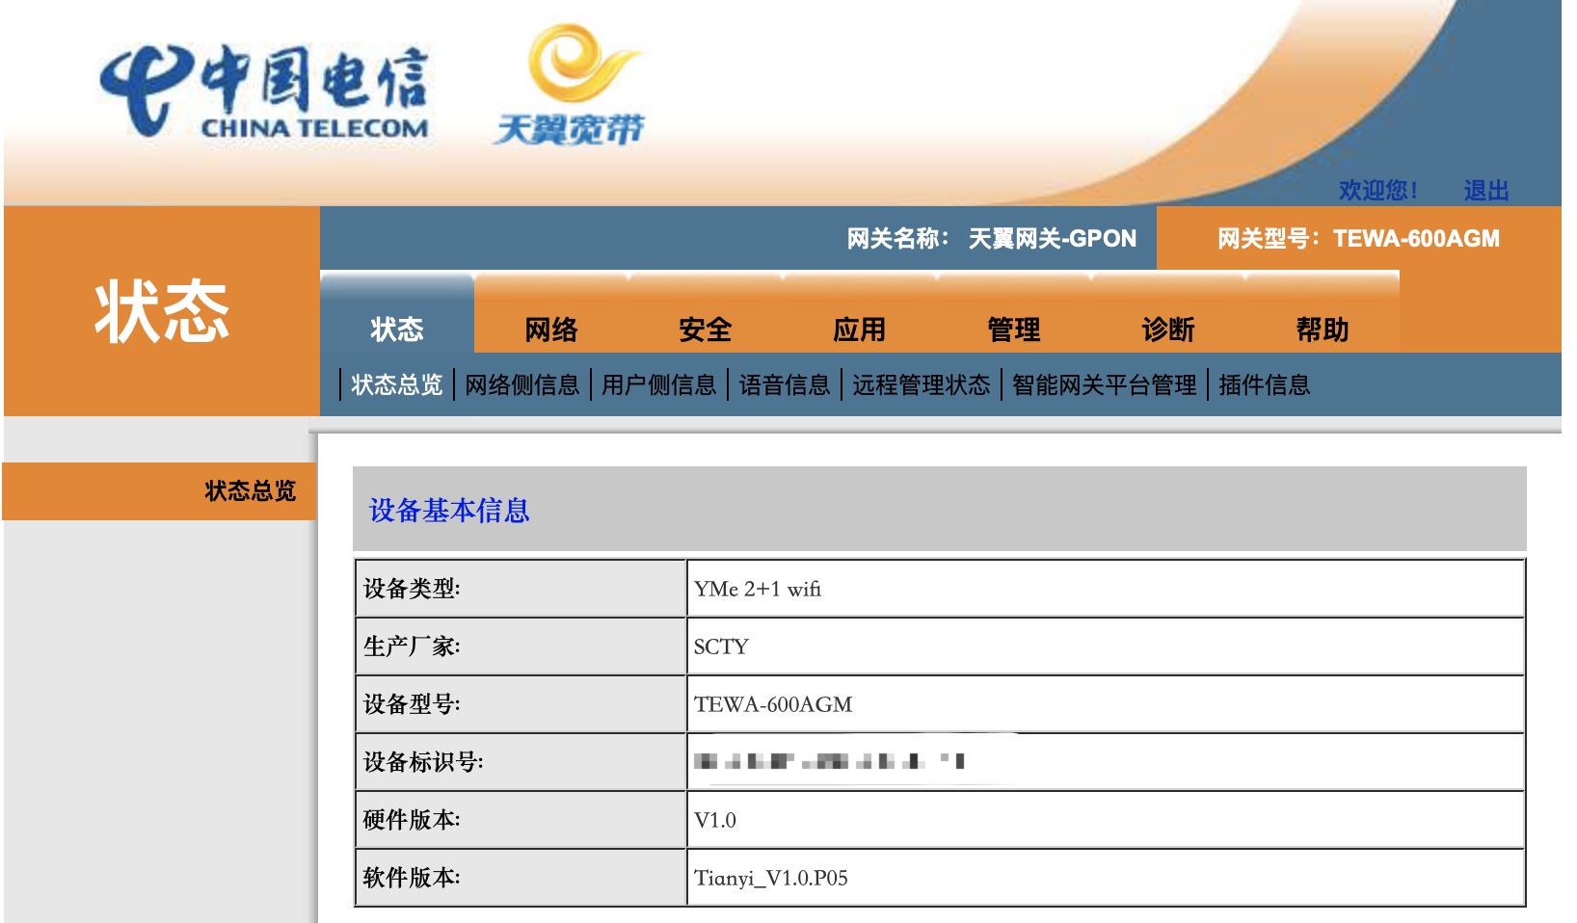Screen dimensions: 1577x923
Task: Select the 诊断 tab
Action: click(1167, 329)
